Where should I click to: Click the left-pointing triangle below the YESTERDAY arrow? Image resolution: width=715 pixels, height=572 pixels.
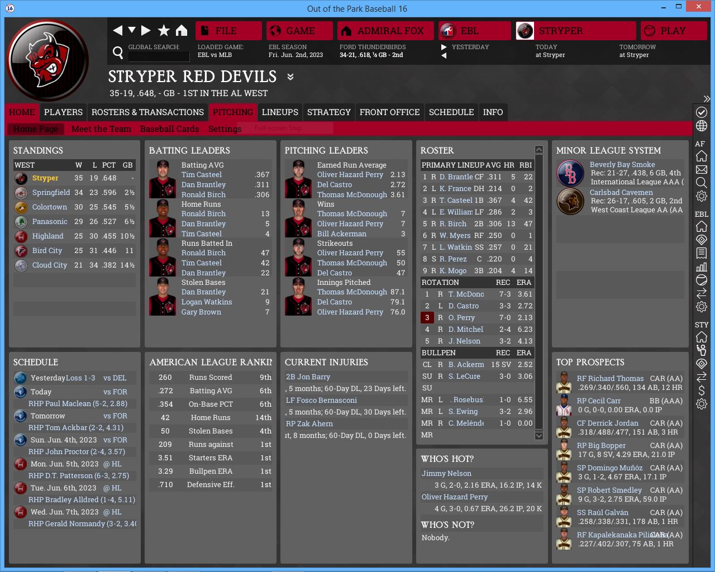click(444, 55)
